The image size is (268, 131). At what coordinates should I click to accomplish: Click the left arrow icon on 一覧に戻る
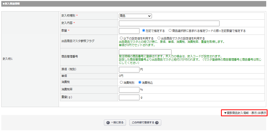(108, 123)
